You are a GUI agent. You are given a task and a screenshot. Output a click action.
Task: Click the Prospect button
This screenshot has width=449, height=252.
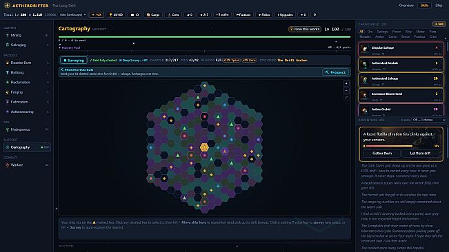tap(336, 72)
